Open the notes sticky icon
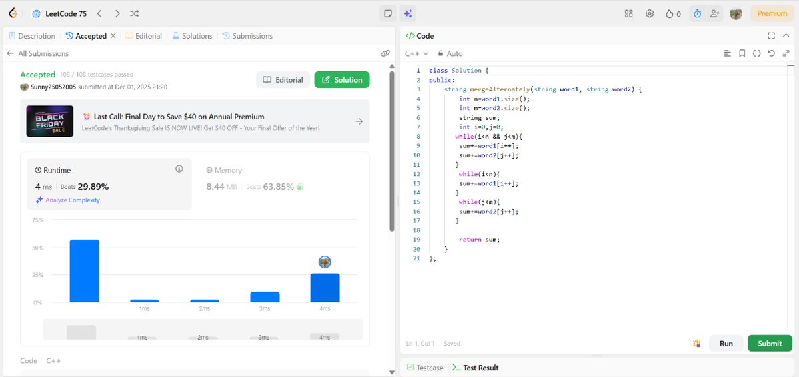This screenshot has height=377, width=799. [388, 14]
